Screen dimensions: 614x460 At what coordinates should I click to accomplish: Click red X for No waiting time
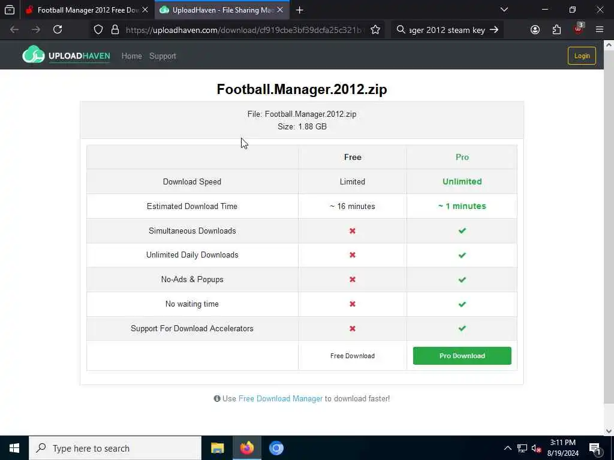click(x=353, y=304)
